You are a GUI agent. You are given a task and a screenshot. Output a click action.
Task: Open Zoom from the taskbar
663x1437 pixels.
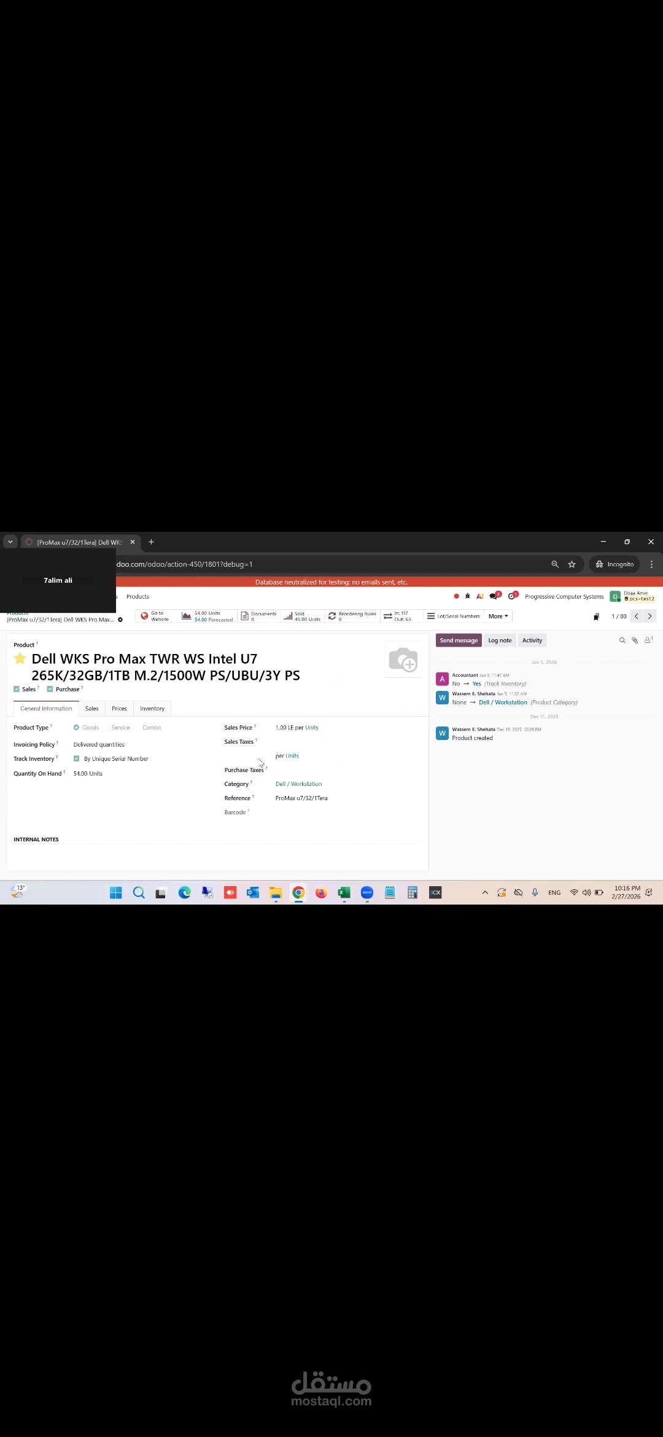click(x=367, y=893)
